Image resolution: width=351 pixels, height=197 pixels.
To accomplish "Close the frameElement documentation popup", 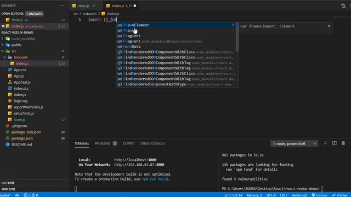I will (329, 26).
